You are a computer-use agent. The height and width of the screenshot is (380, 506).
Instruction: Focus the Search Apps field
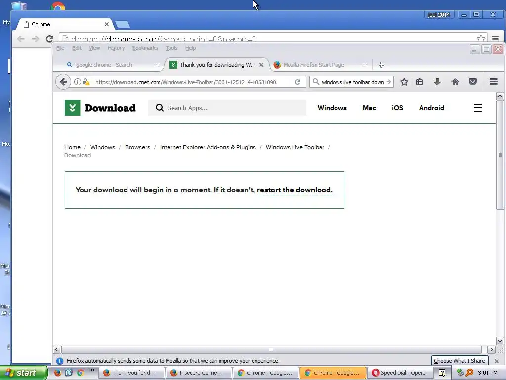pyautogui.click(x=227, y=108)
